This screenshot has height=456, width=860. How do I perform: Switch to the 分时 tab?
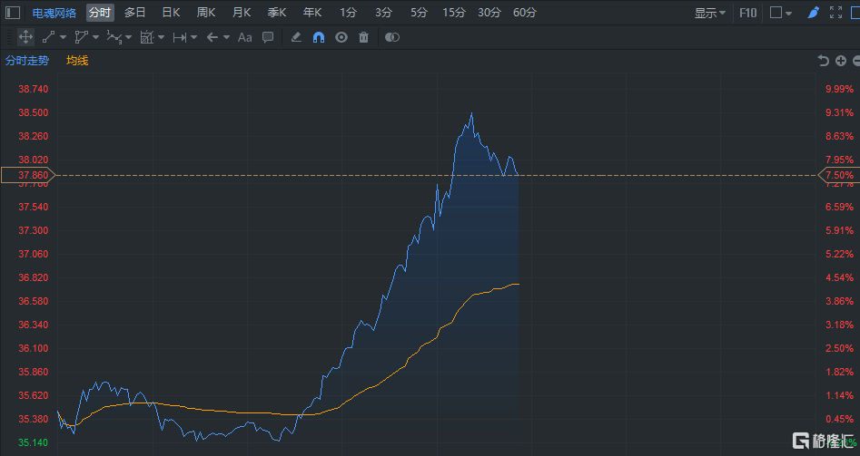pyautogui.click(x=100, y=13)
